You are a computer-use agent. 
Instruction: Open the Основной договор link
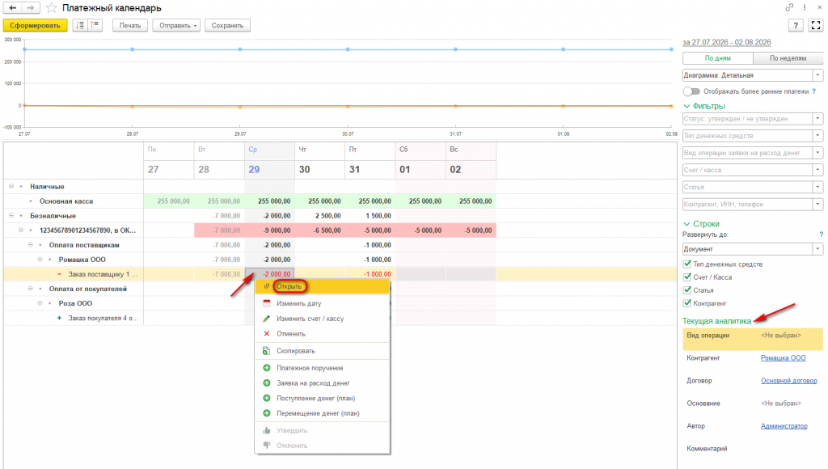[789, 381]
